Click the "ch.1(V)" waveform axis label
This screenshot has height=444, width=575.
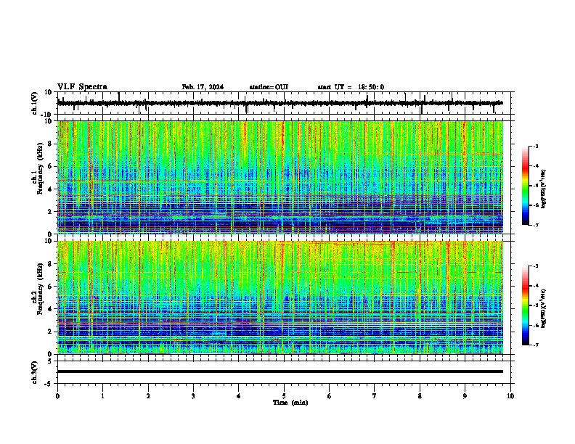(x=35, y=103)
